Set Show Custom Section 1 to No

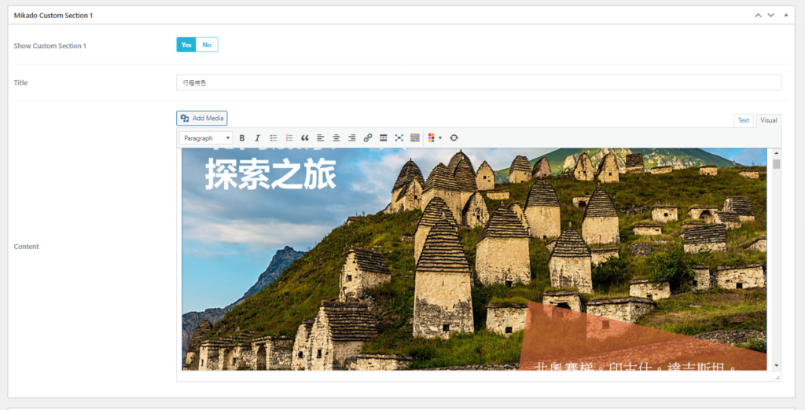(207, 45)
